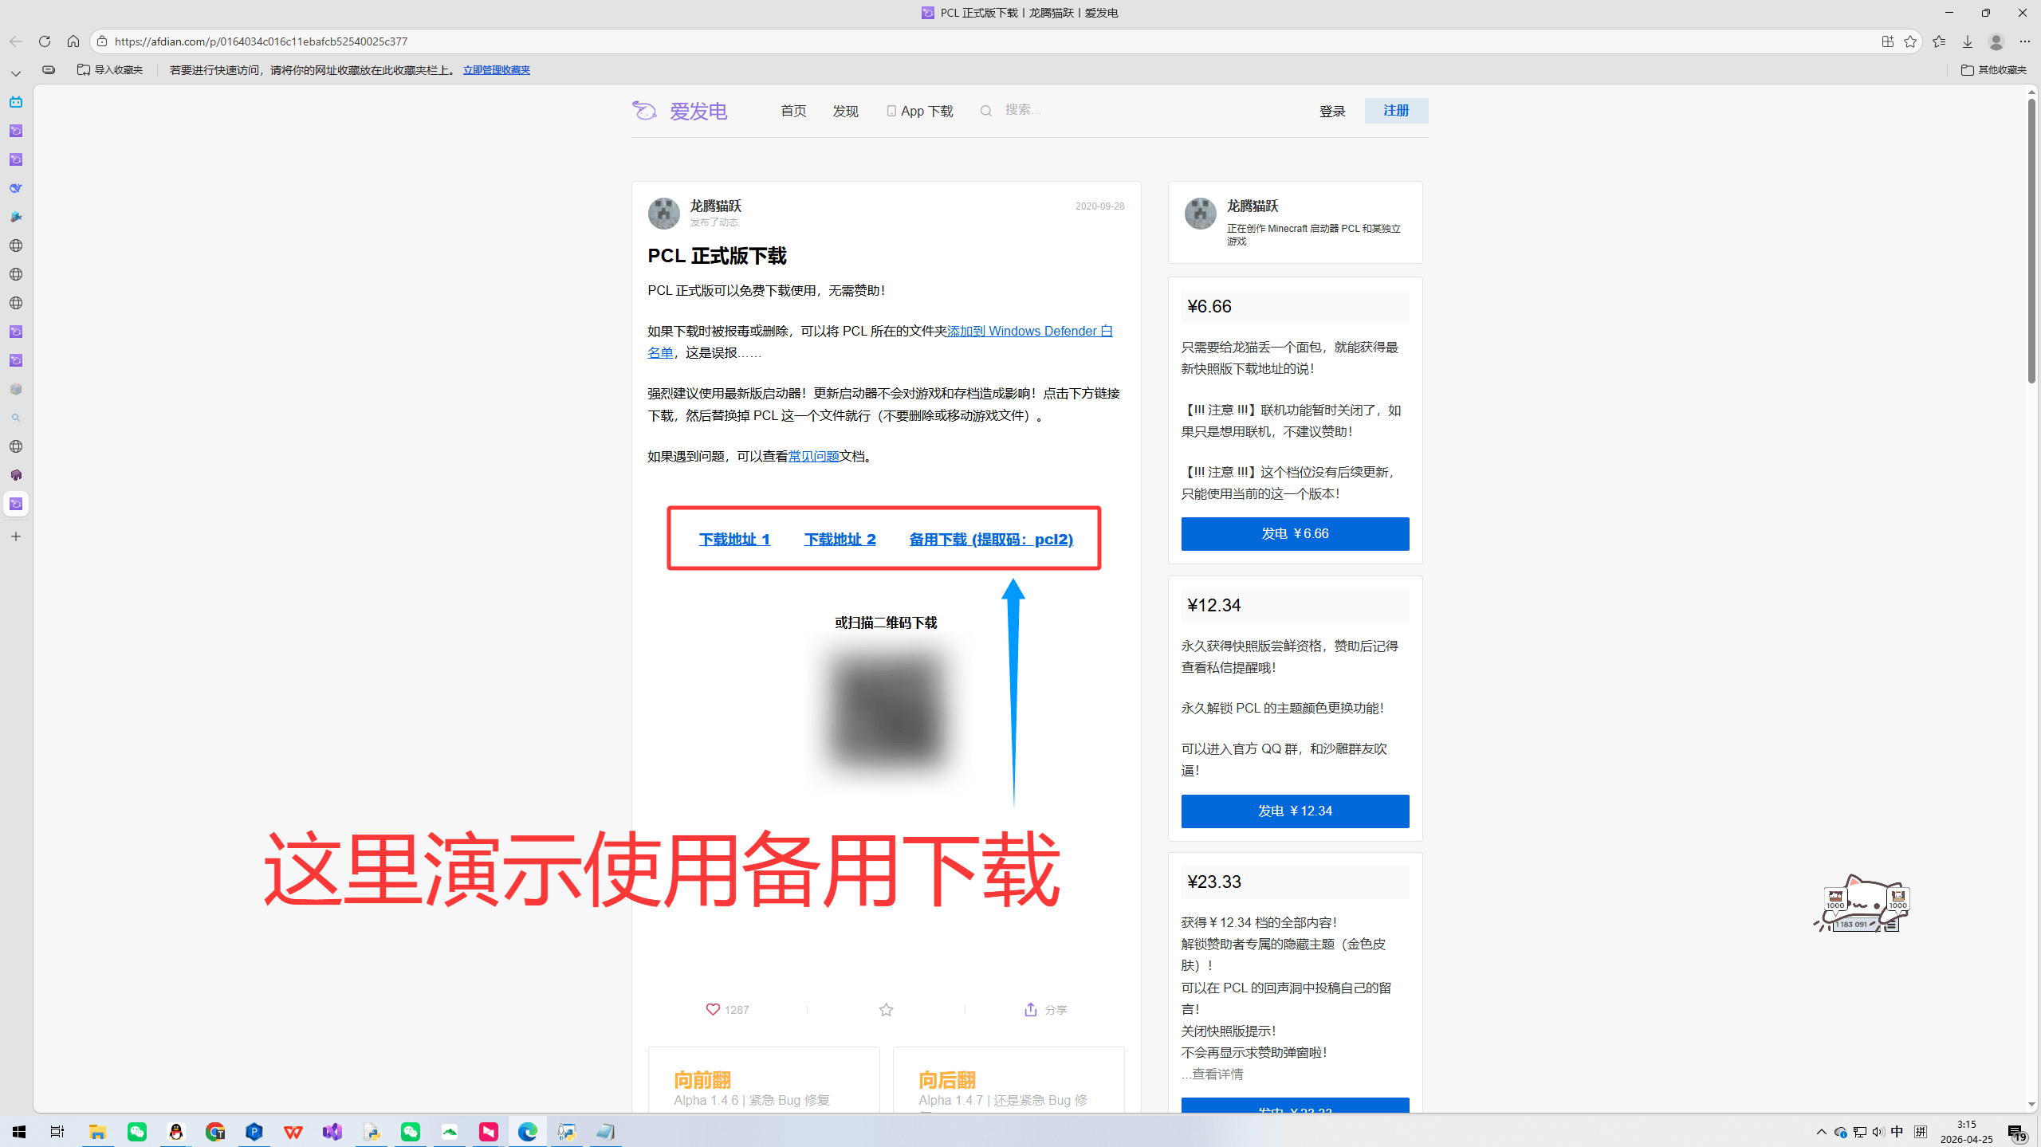Screen dimensions: 2041x1147
Task: Open the browser profile avatar
Action: [x=1996, y=41]
